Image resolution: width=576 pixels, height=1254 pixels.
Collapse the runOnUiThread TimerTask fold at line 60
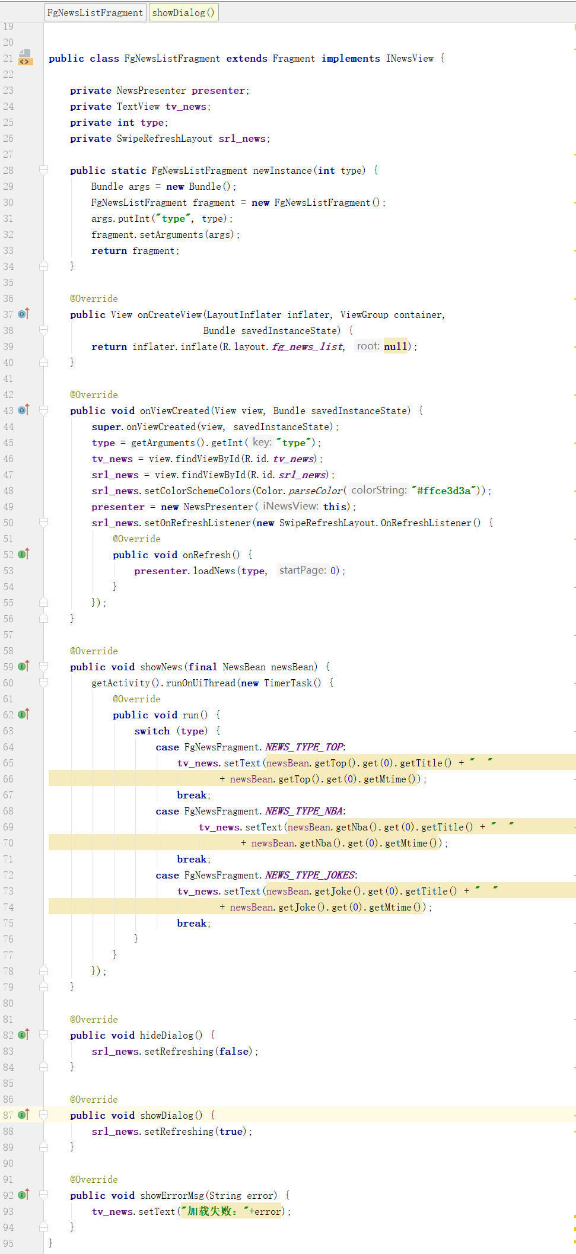(x=43, y=683)
